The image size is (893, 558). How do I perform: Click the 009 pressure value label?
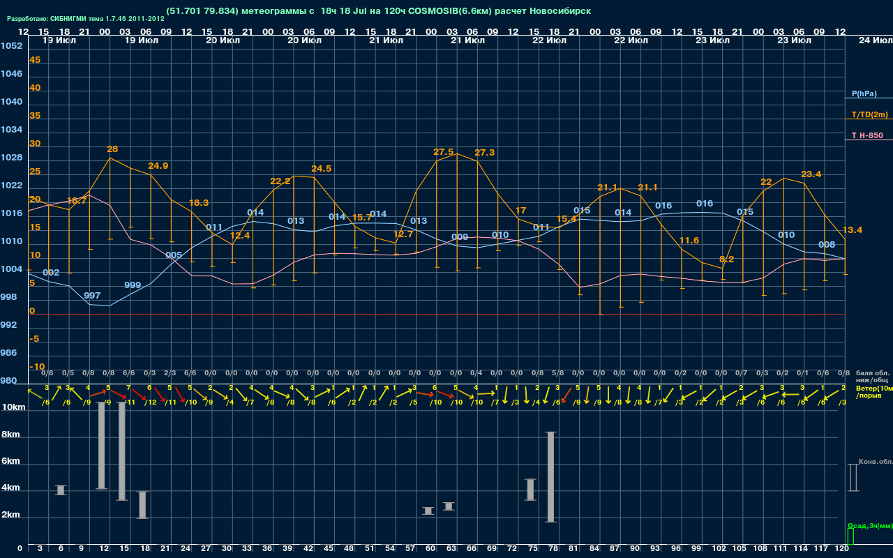point(460,238)
